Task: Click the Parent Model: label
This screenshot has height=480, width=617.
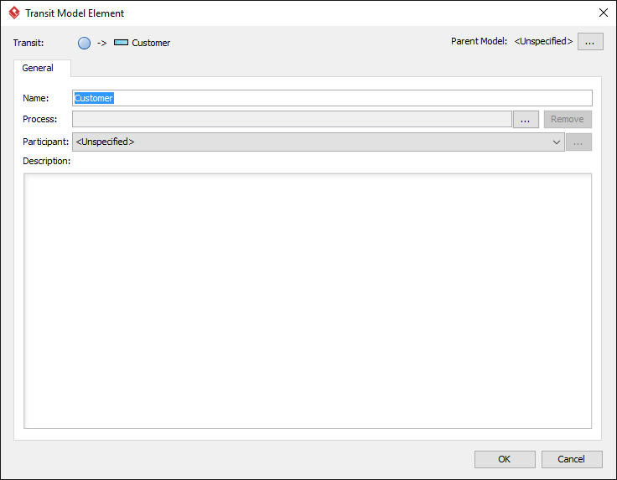Action: [479, 41]
